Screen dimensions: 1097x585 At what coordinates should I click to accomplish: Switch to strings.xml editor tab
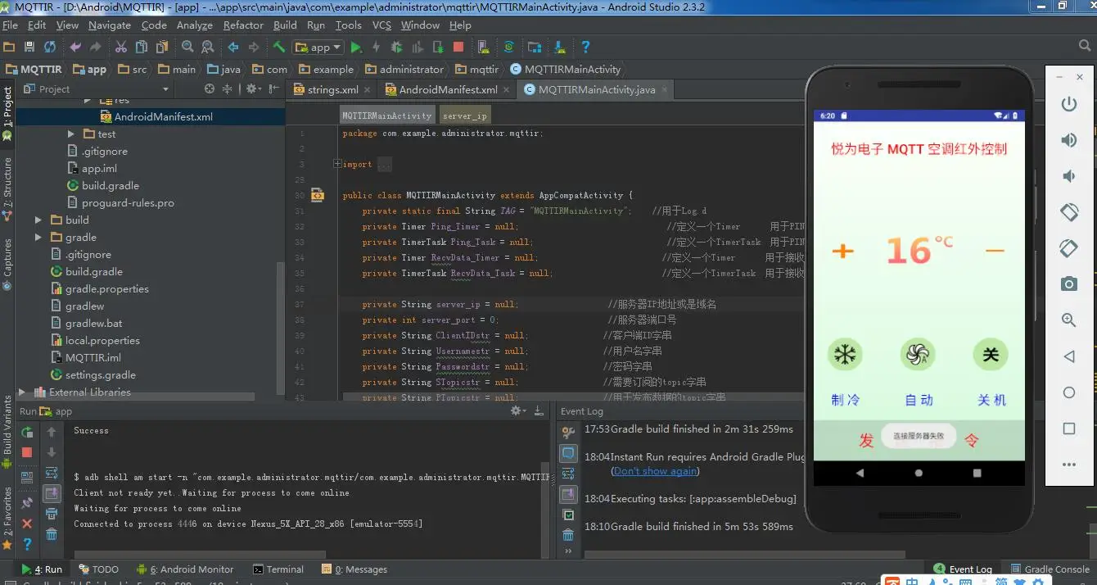coord(331,89)
